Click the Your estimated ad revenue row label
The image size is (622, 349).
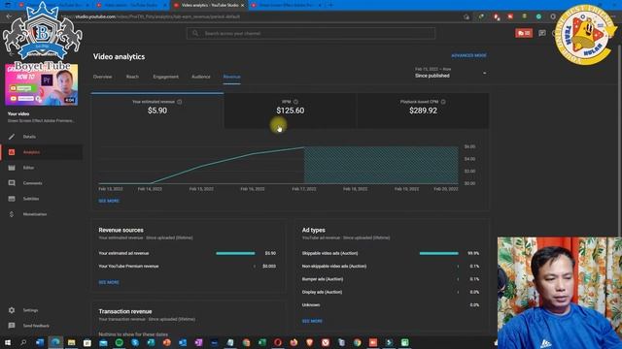pos(123,253)
